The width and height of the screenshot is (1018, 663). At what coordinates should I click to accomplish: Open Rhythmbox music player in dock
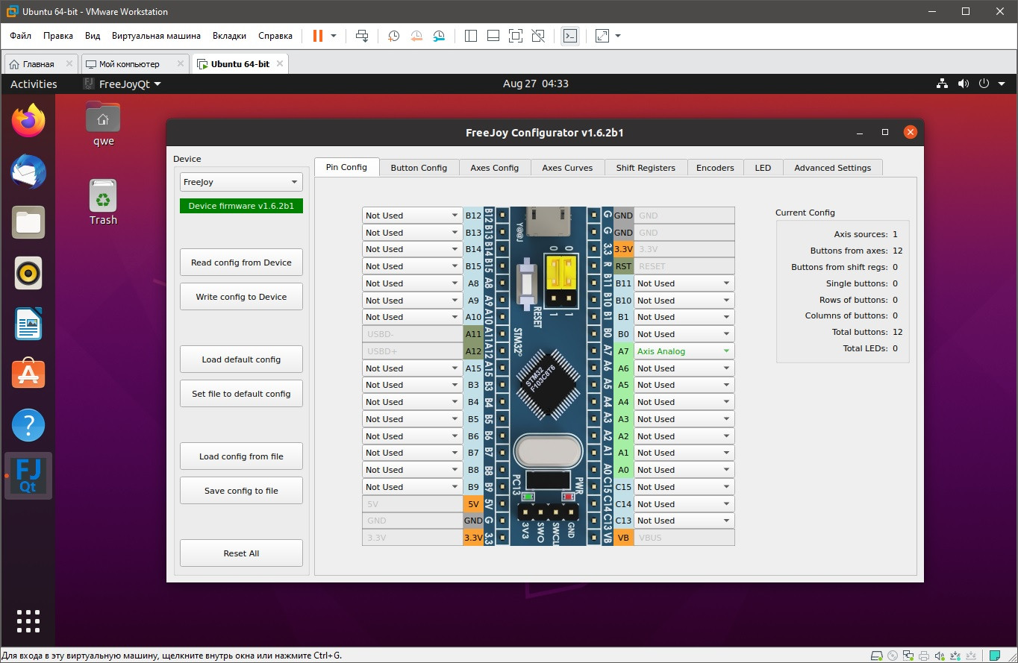pos(28,274)
